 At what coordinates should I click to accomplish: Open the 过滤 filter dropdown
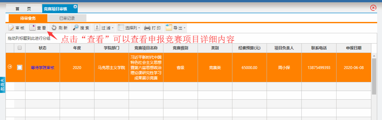coord(104,28)
